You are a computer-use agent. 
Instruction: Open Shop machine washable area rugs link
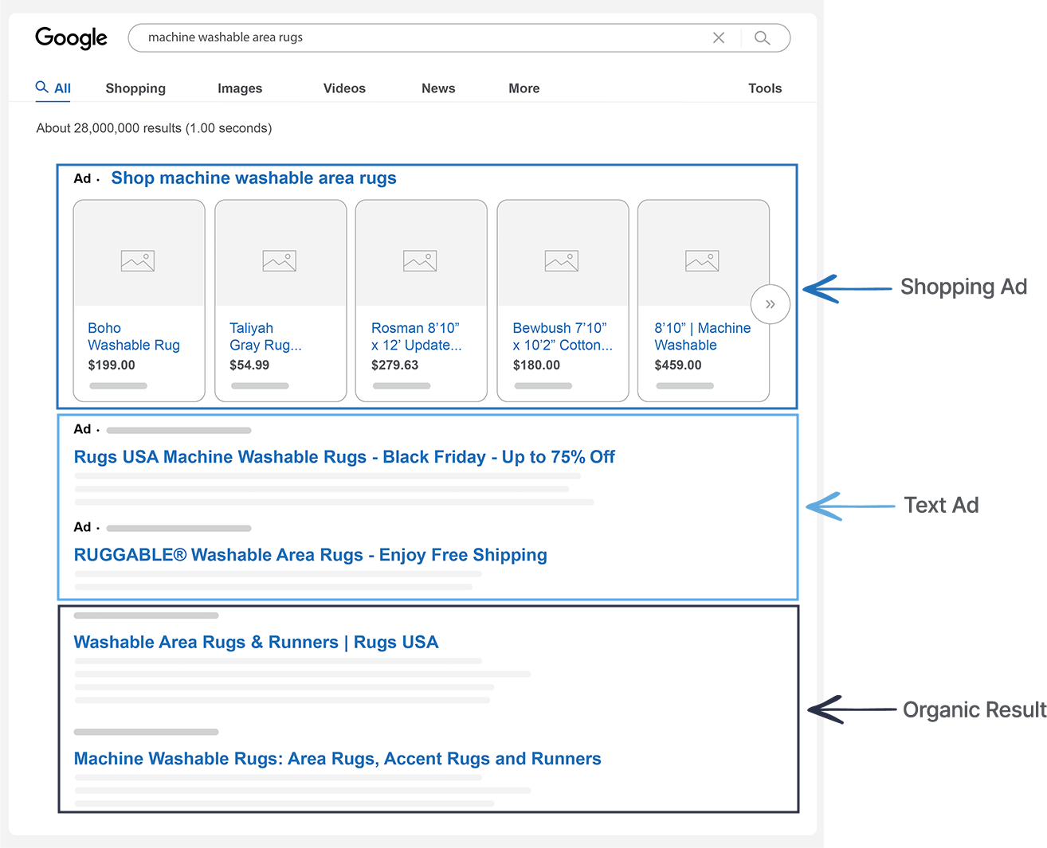pyautogui.click(x=253, y=178)
